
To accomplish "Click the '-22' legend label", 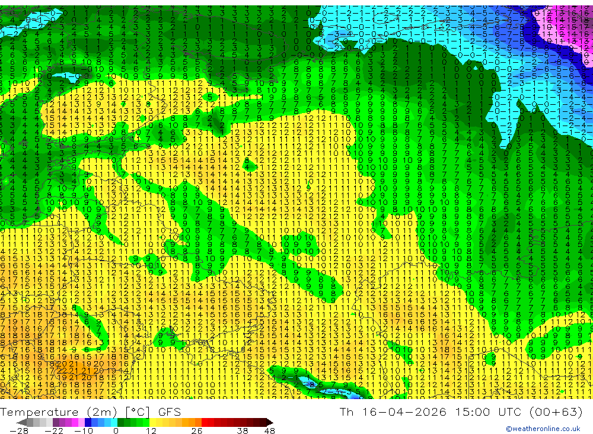I will pyautogui.click(x=54, y=431).
